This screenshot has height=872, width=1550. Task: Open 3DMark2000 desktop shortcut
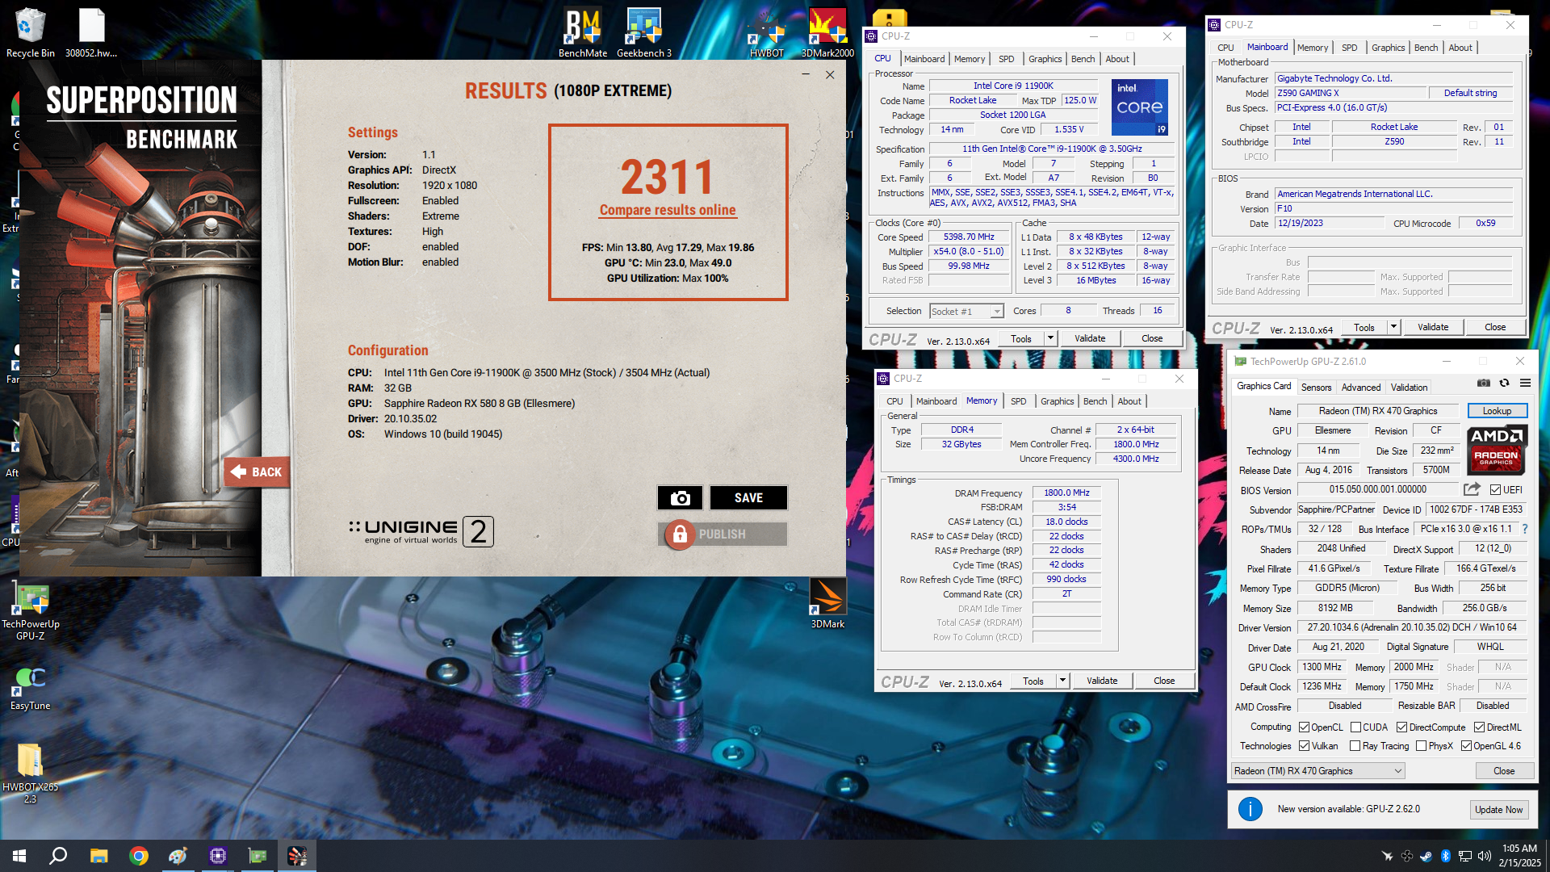click(827, 33)
